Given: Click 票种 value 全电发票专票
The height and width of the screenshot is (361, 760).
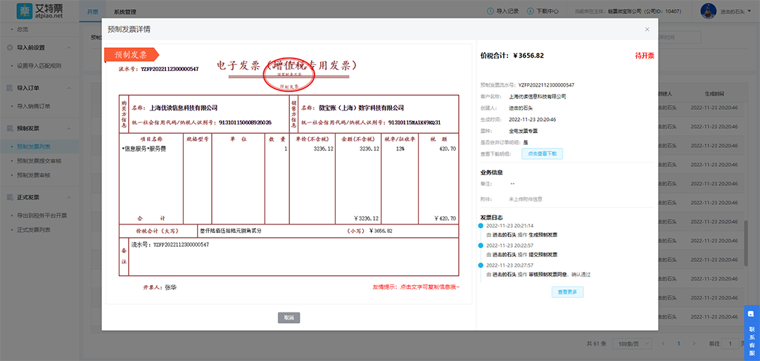Looking at the screenshot, I should tap(523, 131).
